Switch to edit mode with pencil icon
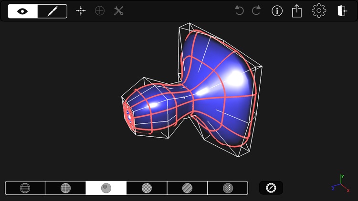The image size is (358, 201). coord(53,11)
